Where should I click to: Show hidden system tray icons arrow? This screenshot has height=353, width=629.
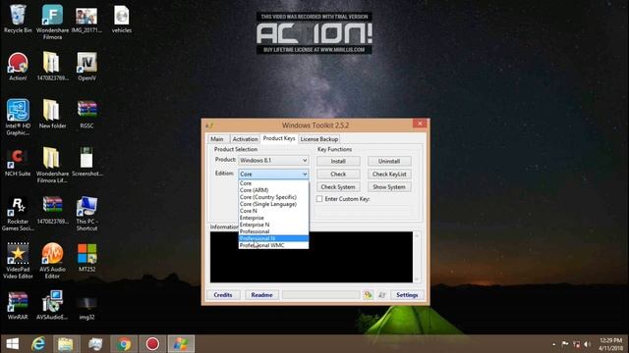tap(554, 344)
